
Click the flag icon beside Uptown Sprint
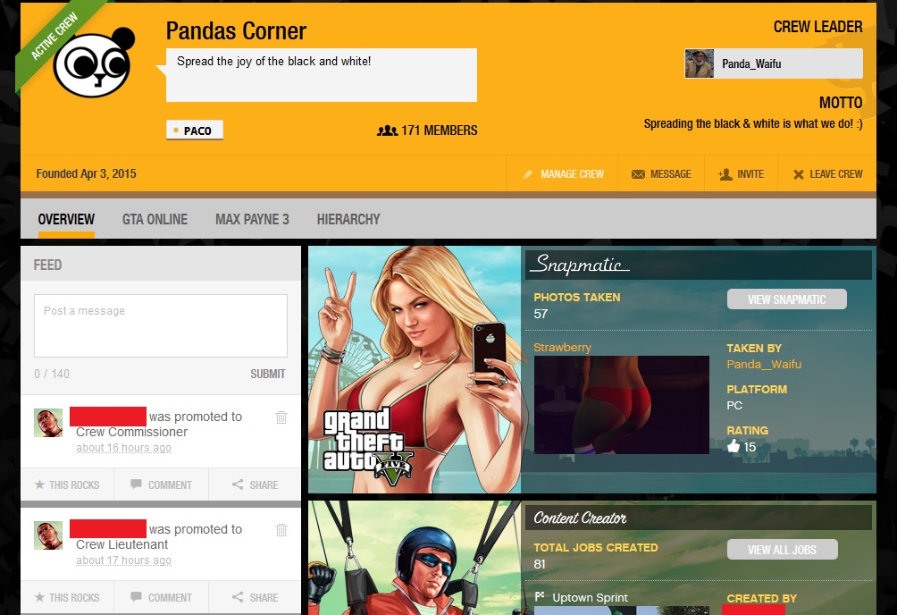pyautogui.click(x=540, y=597)
